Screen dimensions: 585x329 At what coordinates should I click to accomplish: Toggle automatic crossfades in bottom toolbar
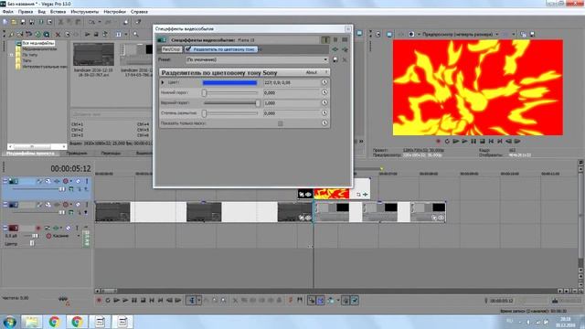tap(321, 301)
